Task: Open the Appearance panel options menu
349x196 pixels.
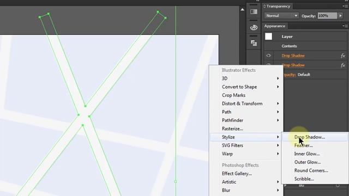Action: tap(345, 26)
